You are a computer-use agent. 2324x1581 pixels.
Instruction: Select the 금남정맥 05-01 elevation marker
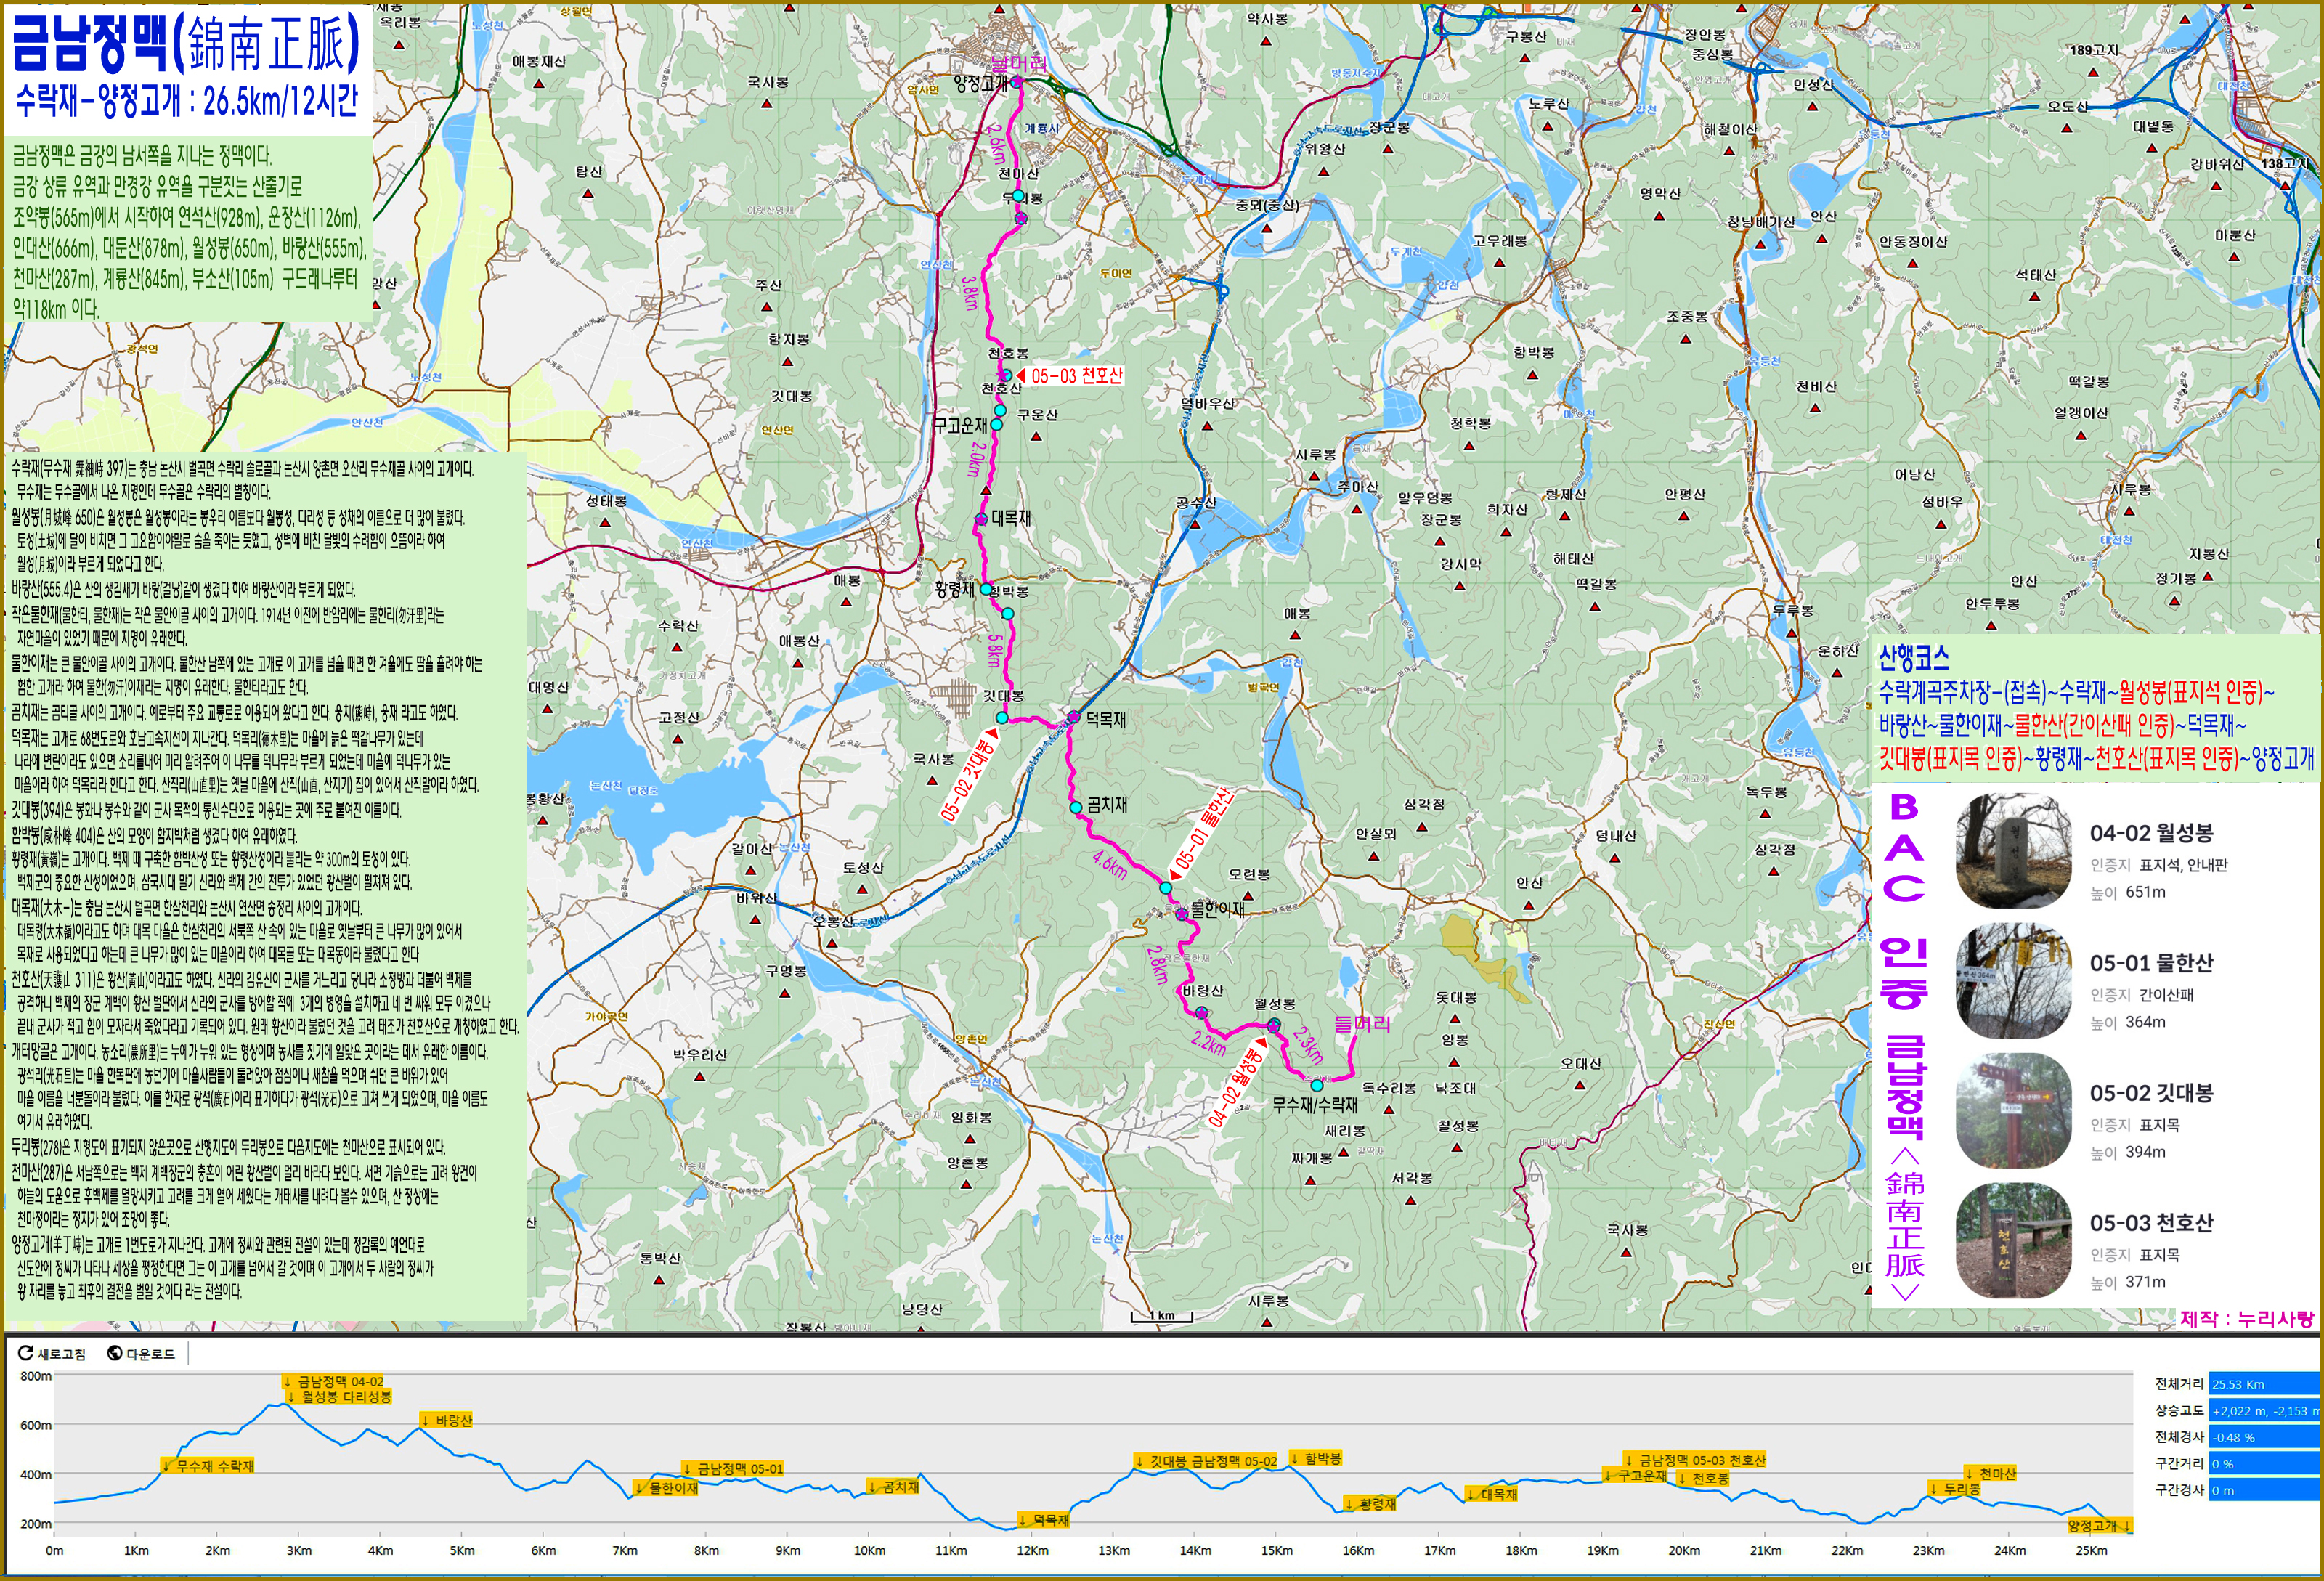[733, 1469]
